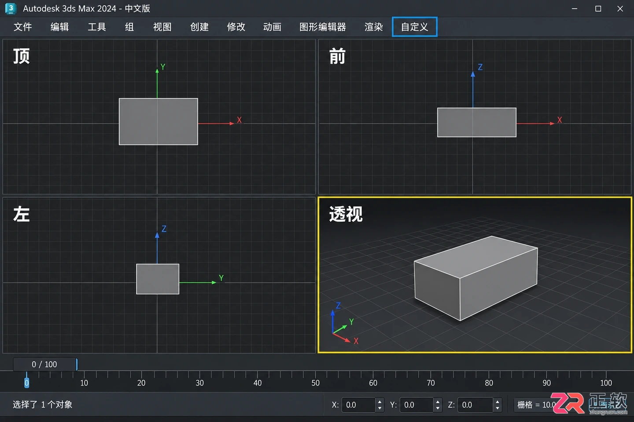Click the 选择了 1 个对象 status text
The height and width of the screenshot is (422, 634).
pos(43,404)
